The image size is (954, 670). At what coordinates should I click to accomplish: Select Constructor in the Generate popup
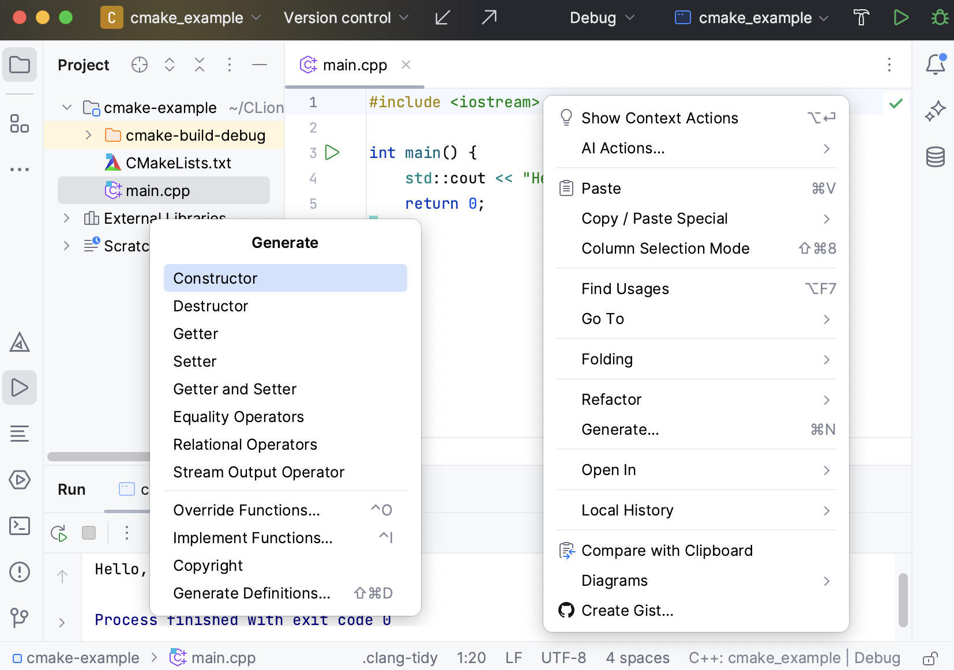(x=215, y=278)
